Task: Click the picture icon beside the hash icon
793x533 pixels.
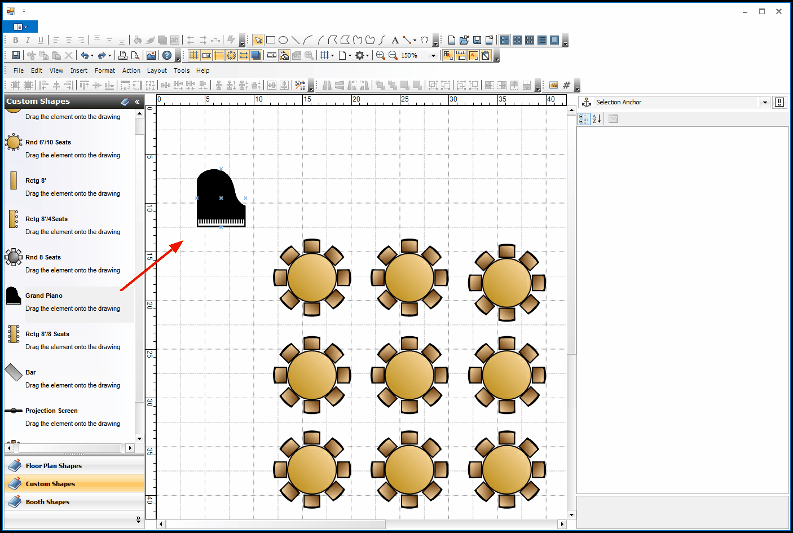Action: [553, 85]
